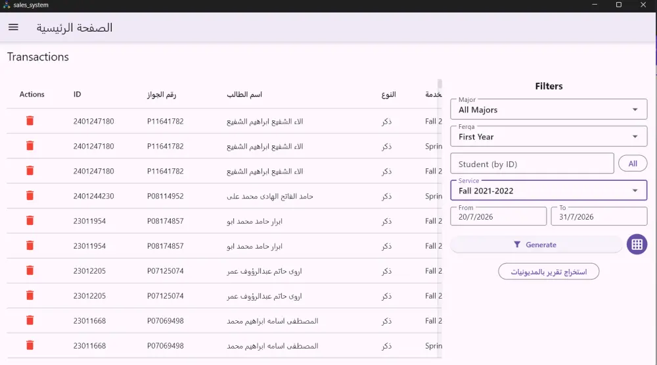The height and width of the screenshot is (365, 657).
Task: Click the Generate filter button
Action: pyautogui.click(x=536, y=245)
